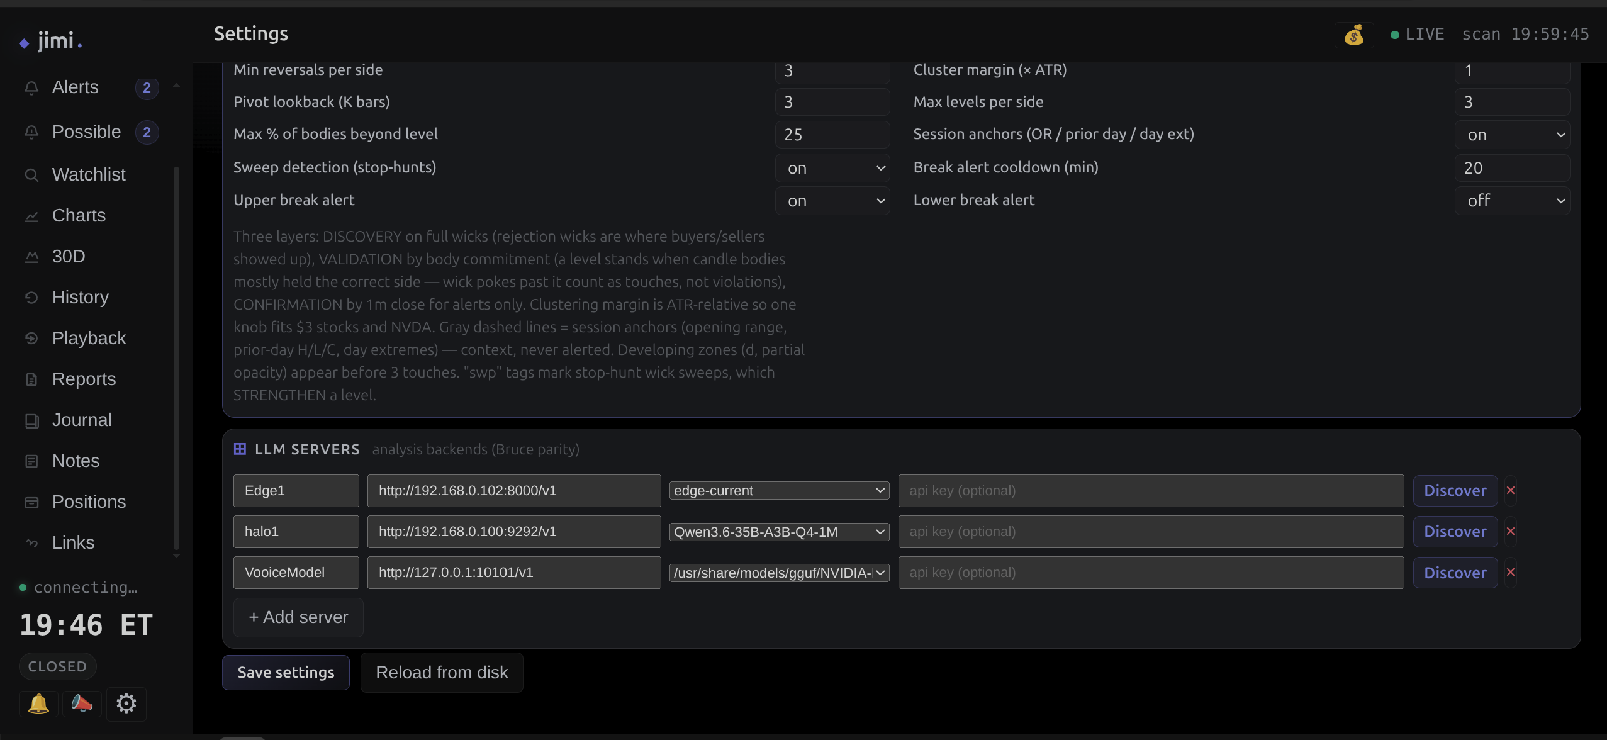
Task: Click the LLM Servers grid icon
Action: point(240,449)
